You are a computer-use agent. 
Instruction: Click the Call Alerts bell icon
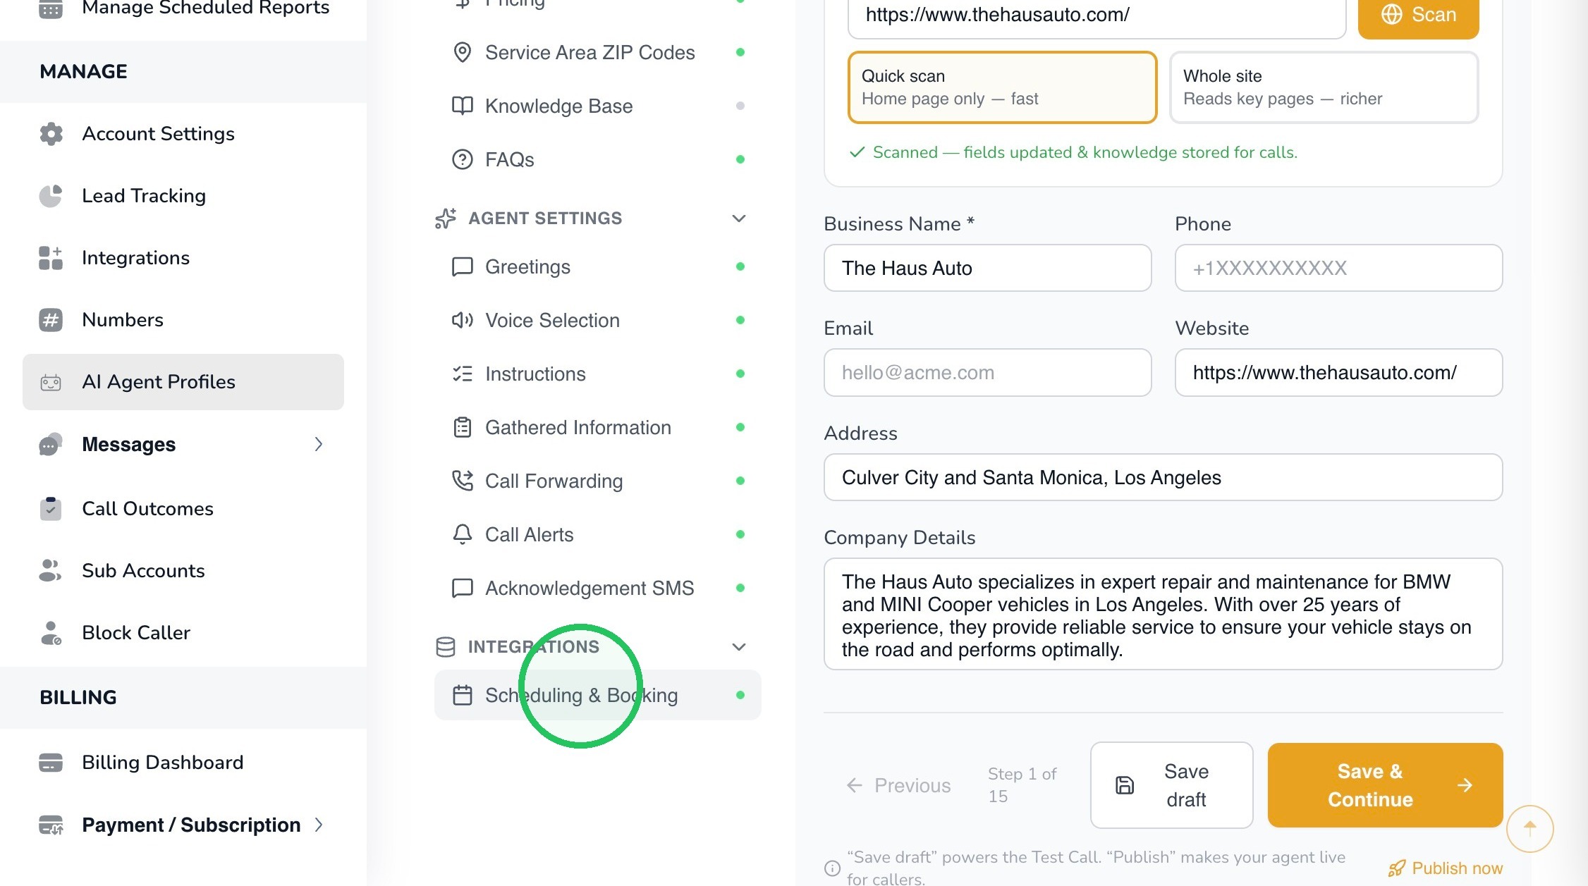click(x=462, y=534)
